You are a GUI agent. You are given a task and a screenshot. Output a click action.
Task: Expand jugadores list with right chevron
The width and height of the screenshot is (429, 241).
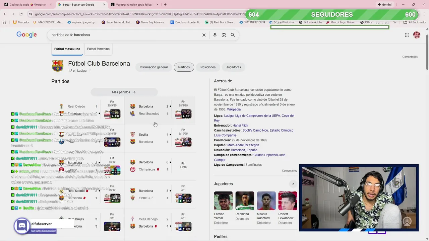(x=293, y=184)
